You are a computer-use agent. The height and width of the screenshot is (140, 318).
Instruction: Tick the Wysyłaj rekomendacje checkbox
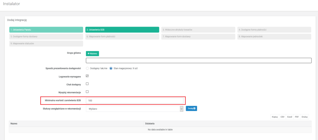tap(87, 92)
